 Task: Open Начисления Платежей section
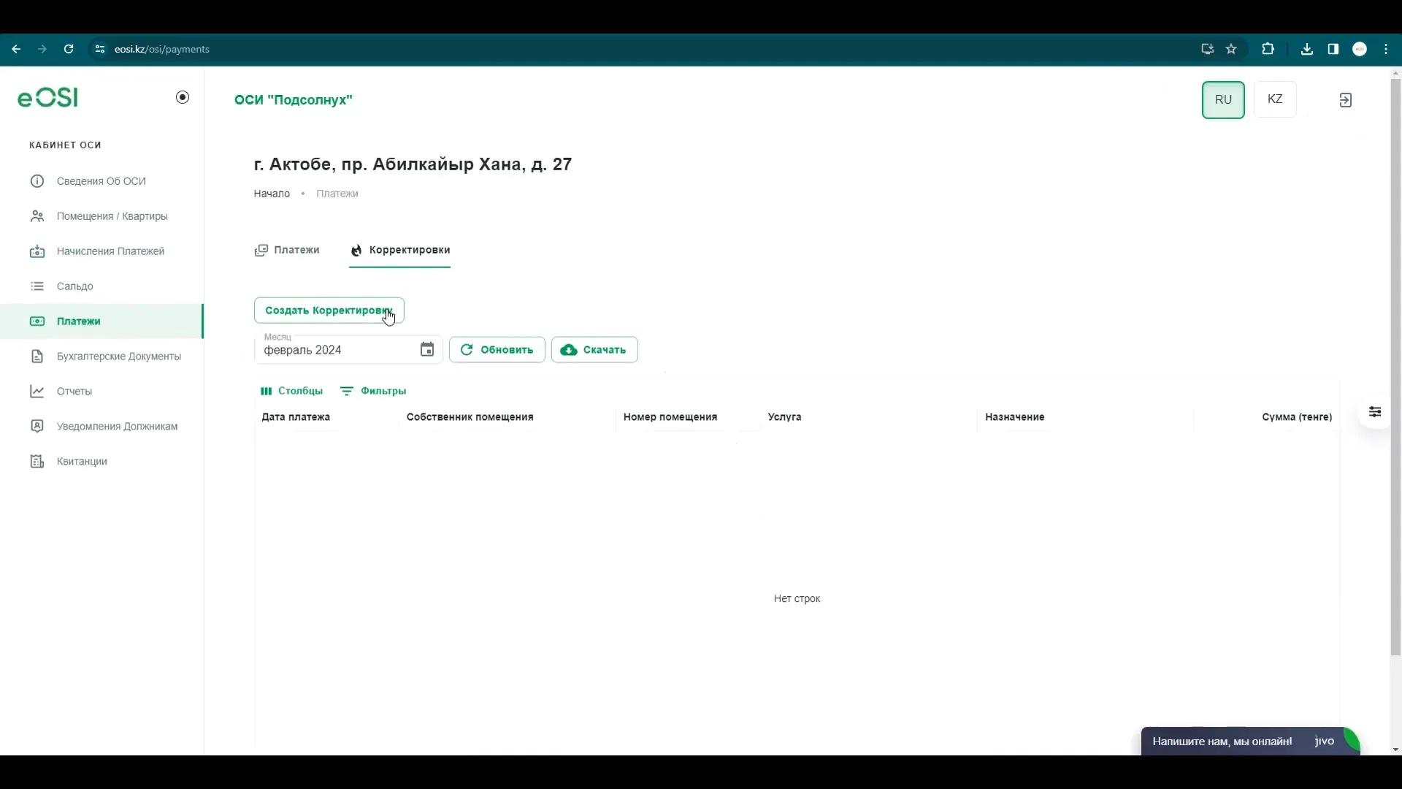[x=101, y=251]
